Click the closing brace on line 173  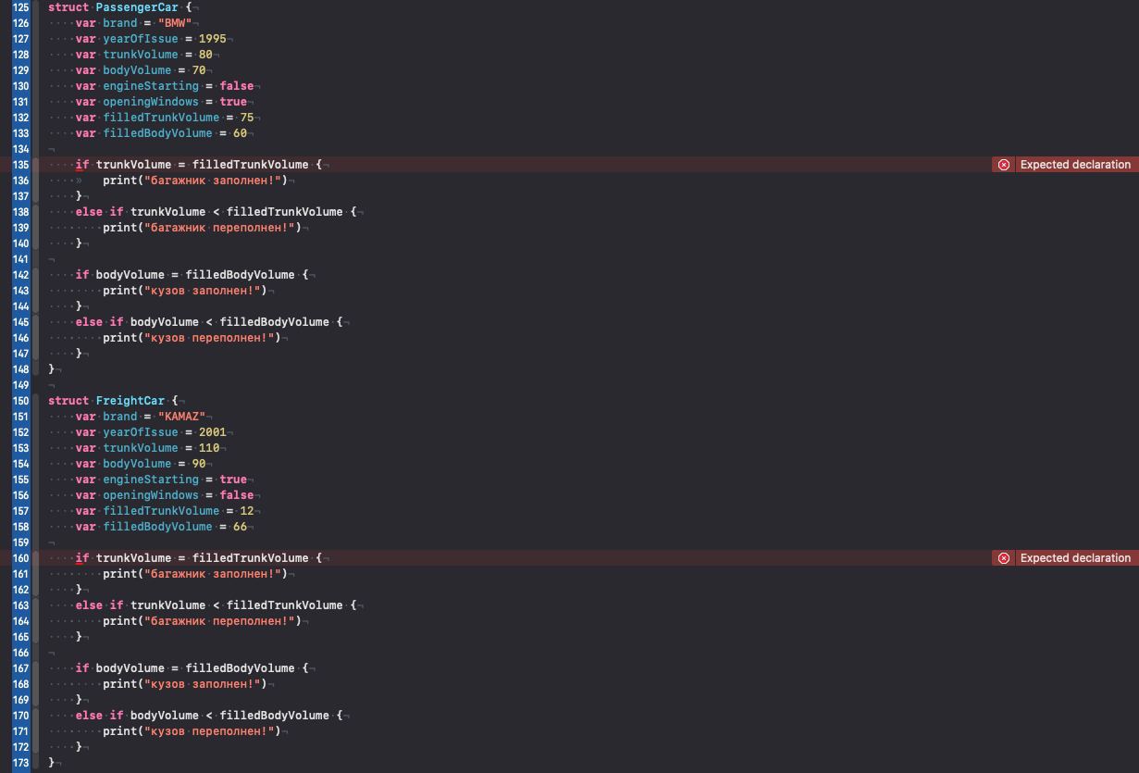click(52, 763)
